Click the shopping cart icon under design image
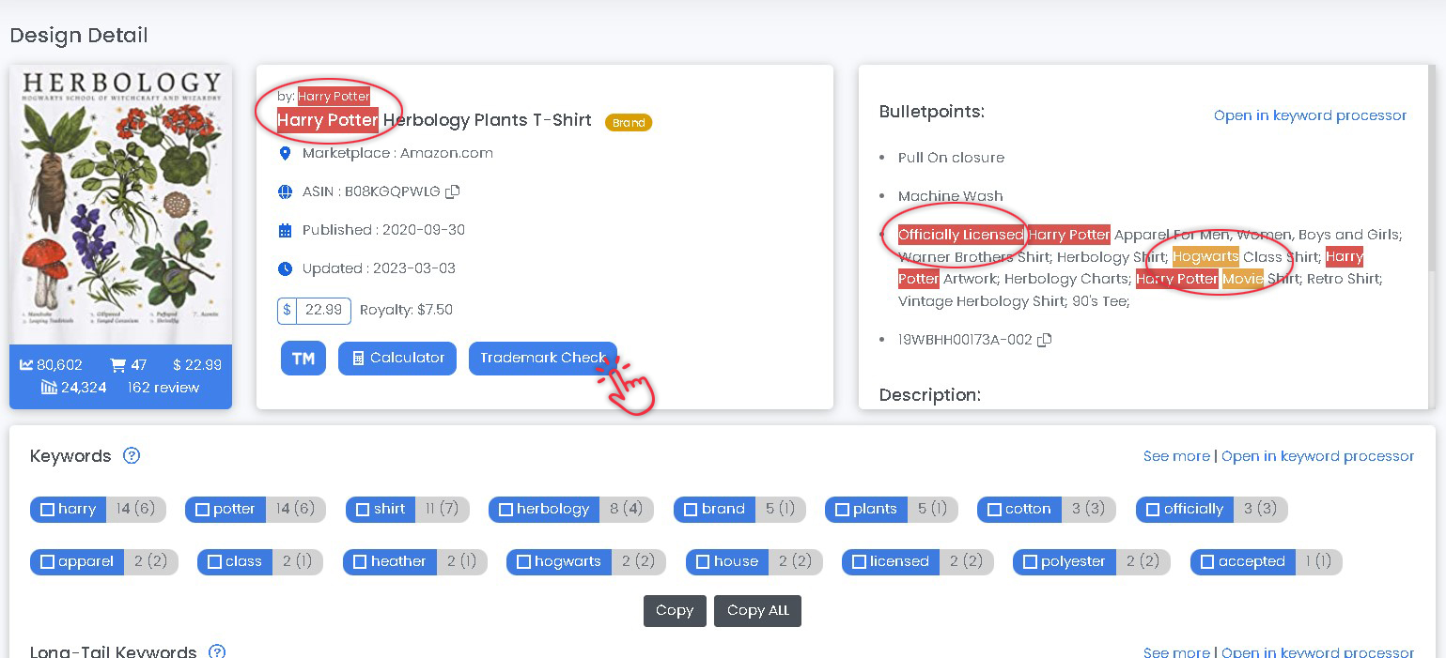The width and height of the screenshot is (1446, 658). click(x=117, y=365)
